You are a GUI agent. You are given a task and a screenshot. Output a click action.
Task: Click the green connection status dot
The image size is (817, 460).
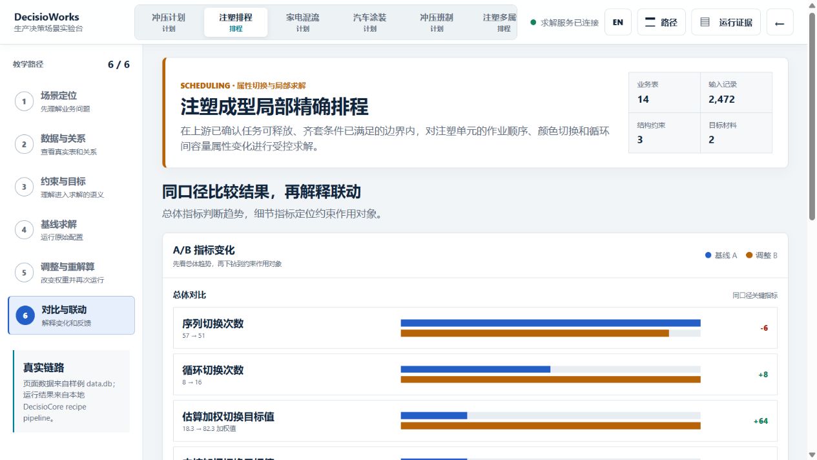(533, 23)
